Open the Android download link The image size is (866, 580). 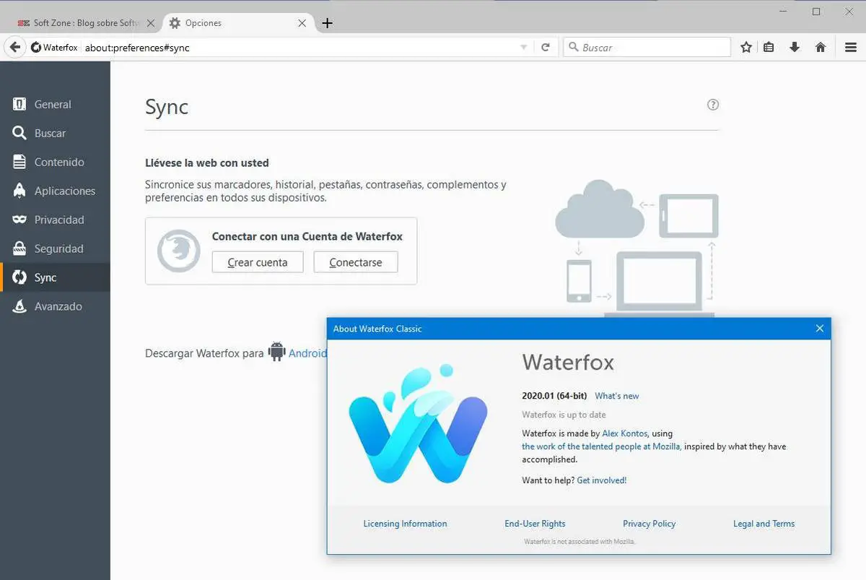tap(307, 353)
